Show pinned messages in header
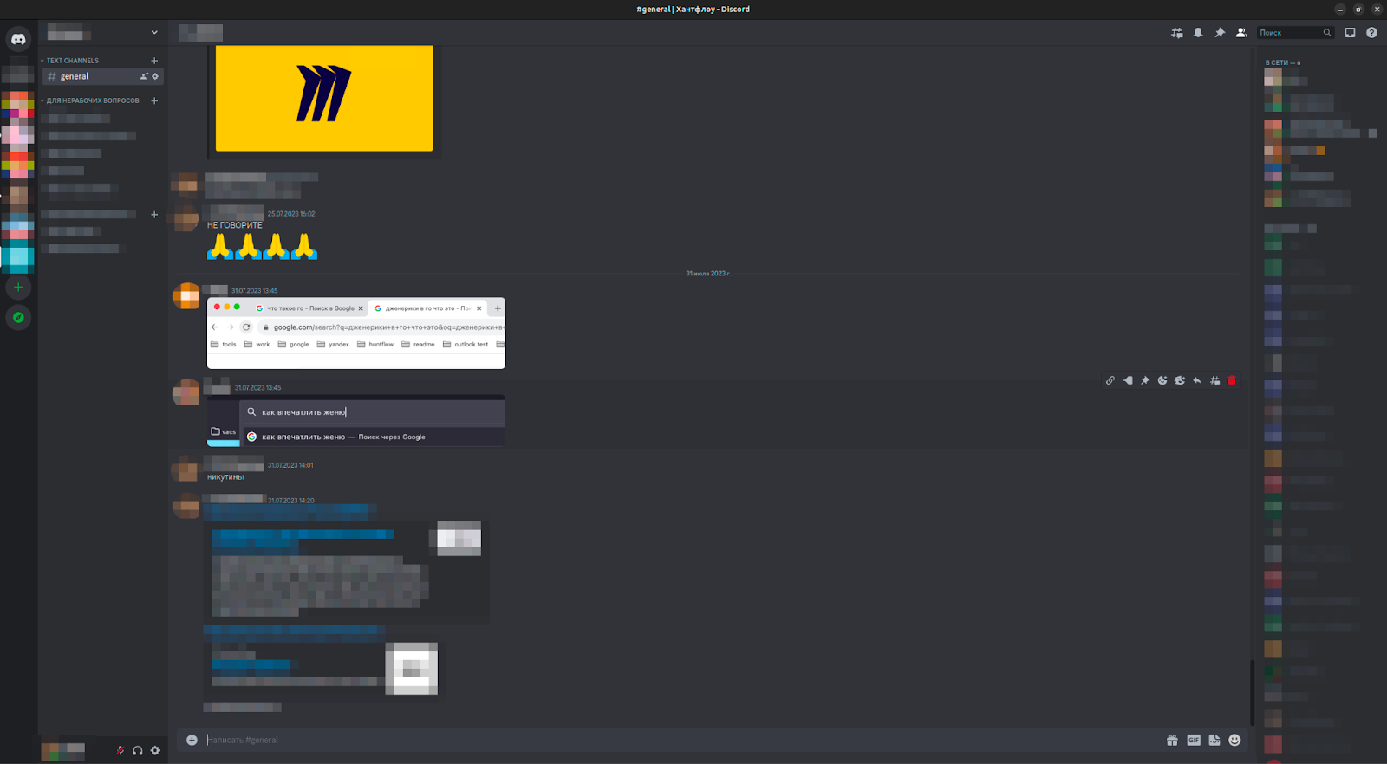The width and height of the screenshot is (1387, 764). pyautogui.click(x=1220, y=33)
